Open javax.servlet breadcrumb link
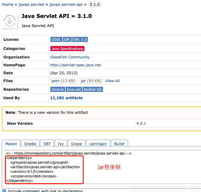 tap(31, 5)
